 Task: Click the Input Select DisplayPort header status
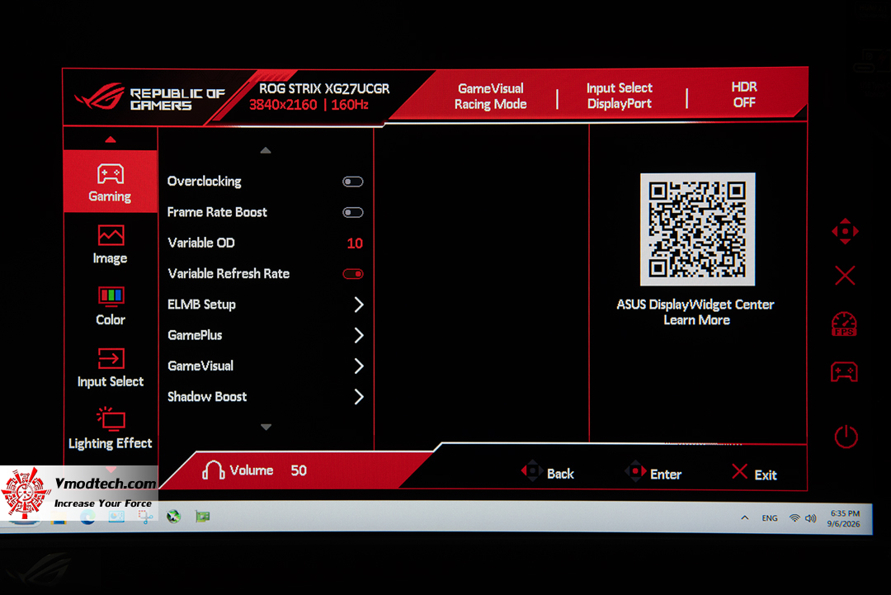pos(620,96)
